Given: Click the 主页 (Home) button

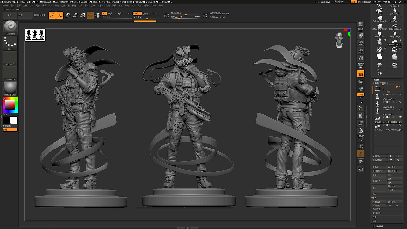Looking at the screenshot, I should tap(10, 15).
